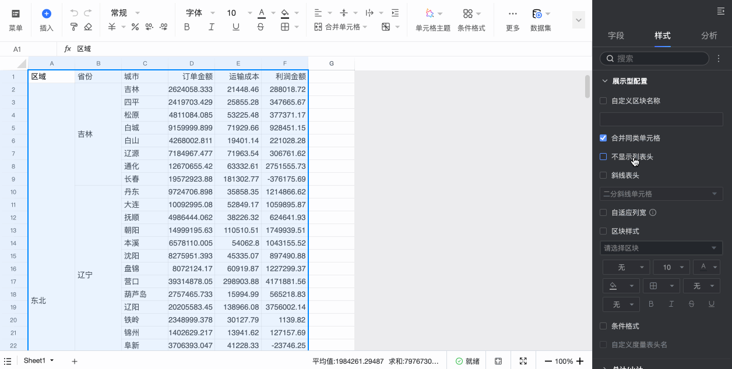Click the freeze panes icon

(x=386, y=27)
